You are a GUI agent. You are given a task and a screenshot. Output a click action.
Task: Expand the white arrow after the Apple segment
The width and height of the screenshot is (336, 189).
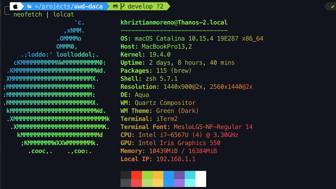coord(22,6)
